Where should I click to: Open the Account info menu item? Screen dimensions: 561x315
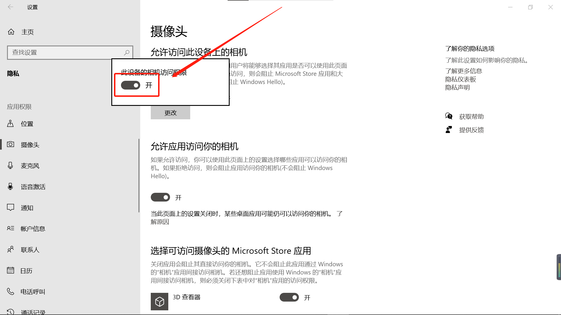click(x=33, y=229)
